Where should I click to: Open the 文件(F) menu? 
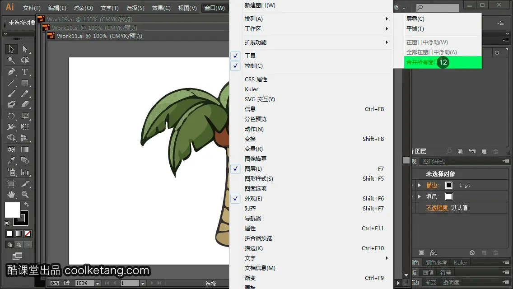(32, 8)
